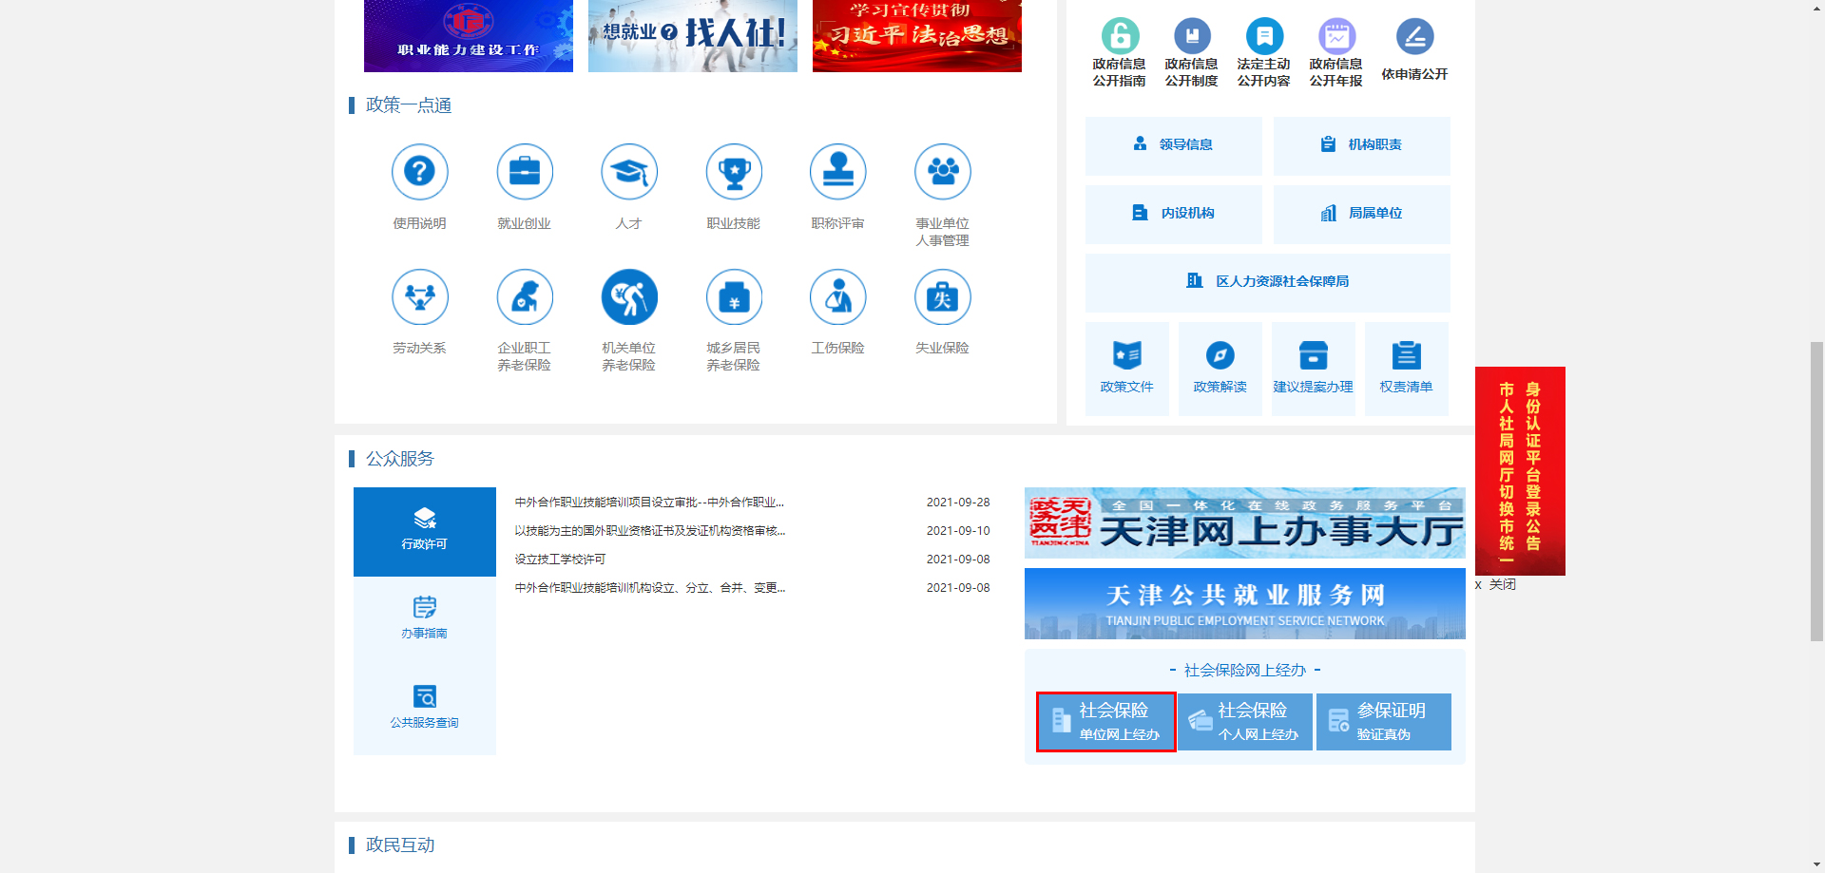Viewport: 1825px width, 873px height.
Task: Open 机关单位养老保险 icon
Action: [629, 296]
